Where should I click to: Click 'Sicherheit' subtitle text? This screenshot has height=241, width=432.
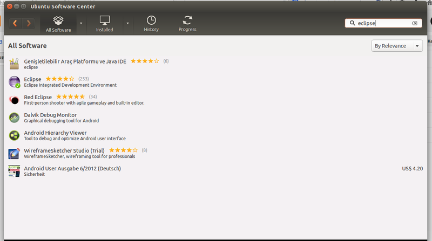click(x=35, y=175)
